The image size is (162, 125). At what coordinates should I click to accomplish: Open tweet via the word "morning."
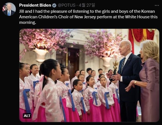coord(27,22)
